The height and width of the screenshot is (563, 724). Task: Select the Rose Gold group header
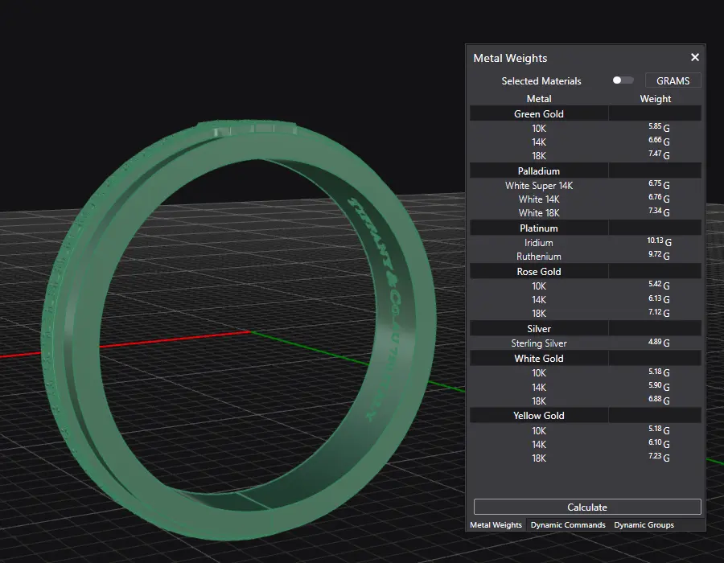[x=538, y=272]
